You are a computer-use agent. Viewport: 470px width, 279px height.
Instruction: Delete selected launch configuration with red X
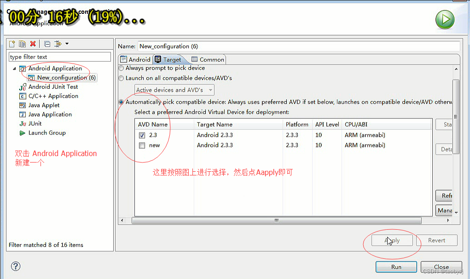point(33,44)
